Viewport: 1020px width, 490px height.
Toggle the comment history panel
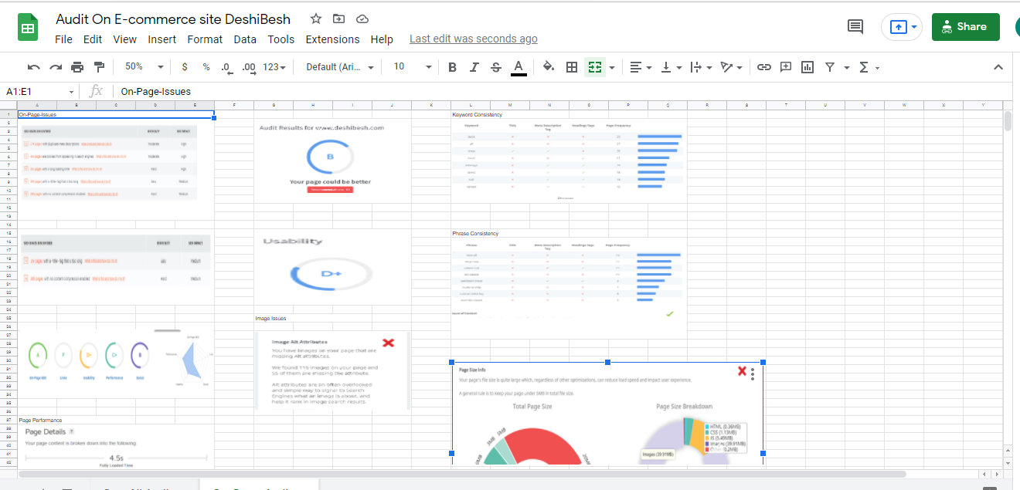[855, 25]
